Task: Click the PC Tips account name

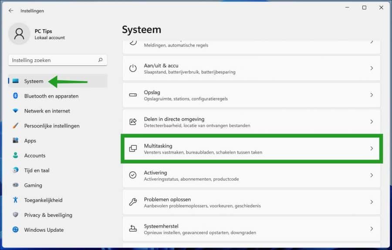Action: pos(43,31)
